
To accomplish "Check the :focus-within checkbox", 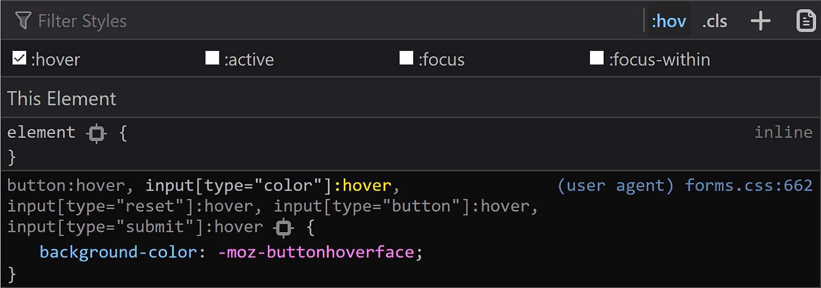I will 597,57.
